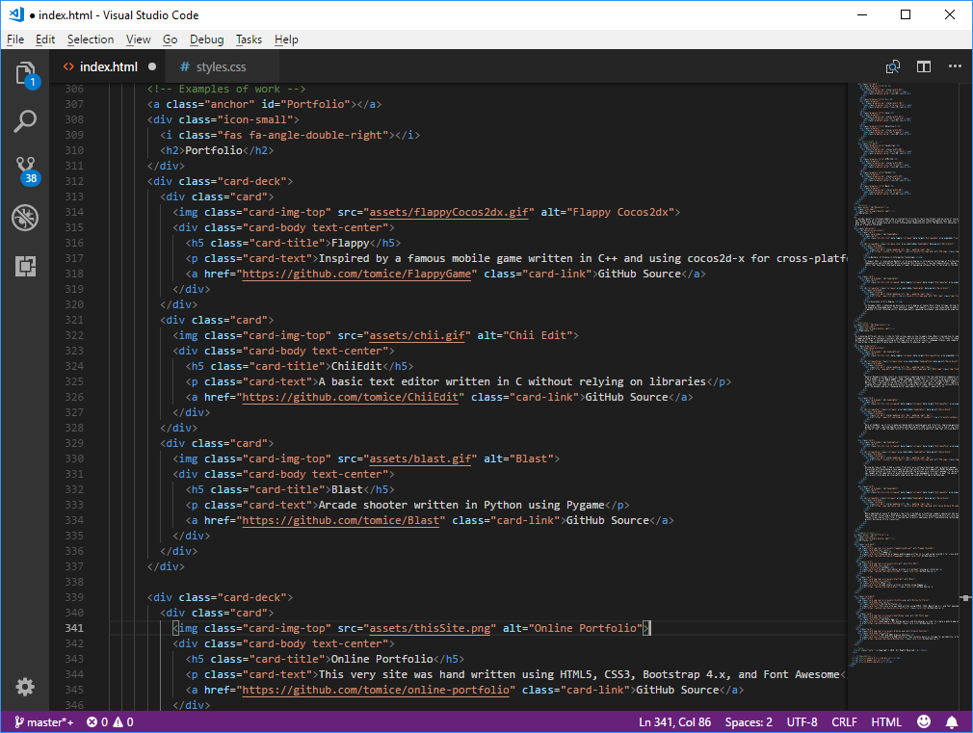Screen dimensions: 973x733
Task: Click the errors and warnings count
Action: coord(110,721)
